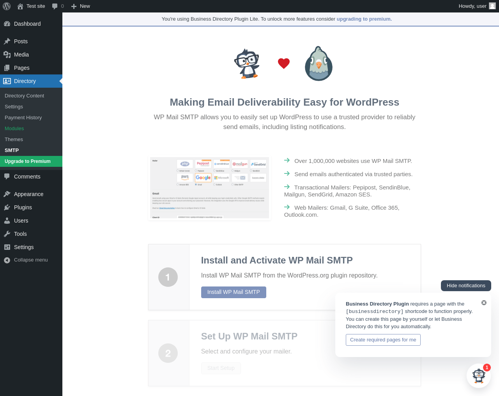Click the Media icon in sidebar

coord(7,55)
